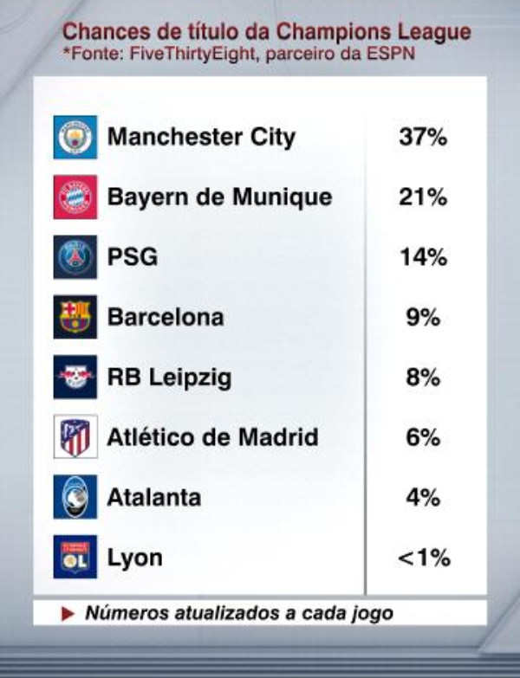
Task: Click the Chances de título da Champions League heading
Action: point(267,31)
